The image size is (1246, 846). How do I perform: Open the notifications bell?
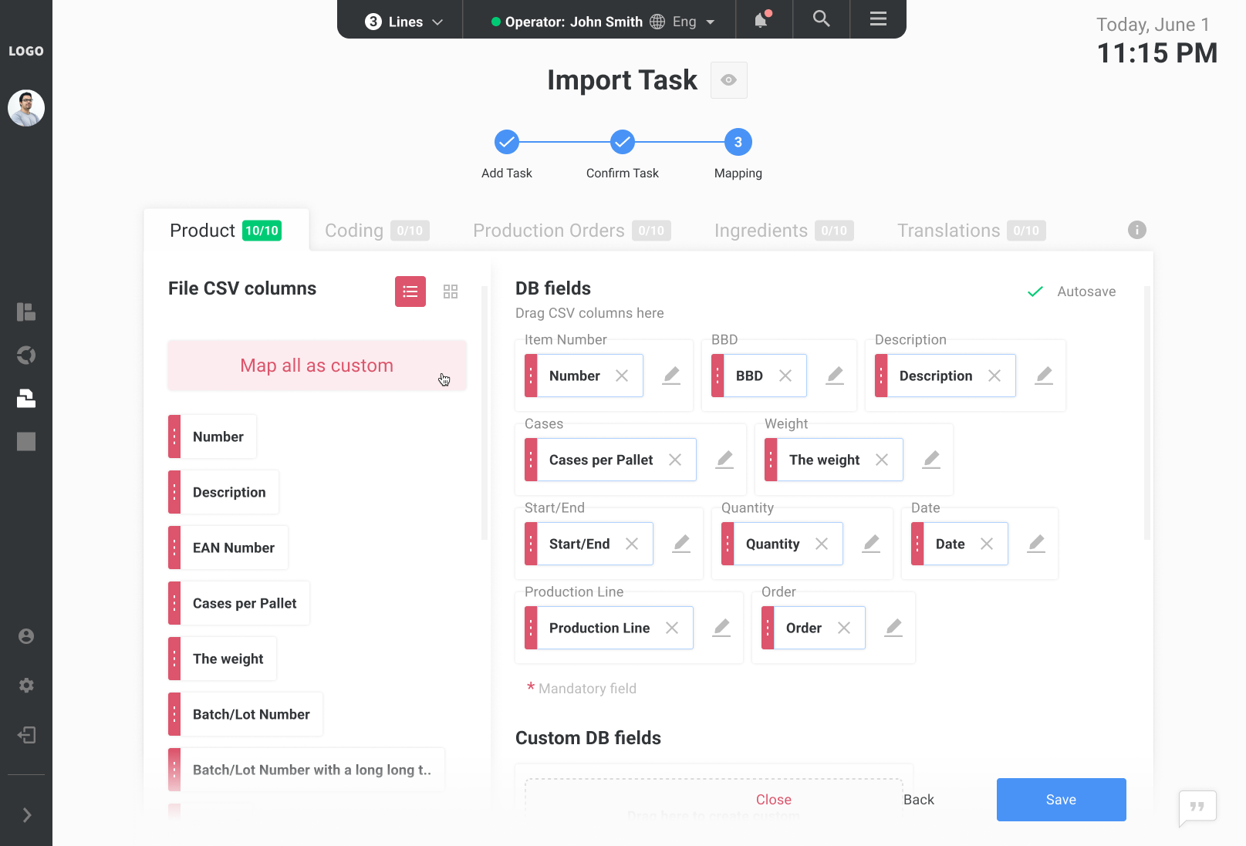[763, 19]
